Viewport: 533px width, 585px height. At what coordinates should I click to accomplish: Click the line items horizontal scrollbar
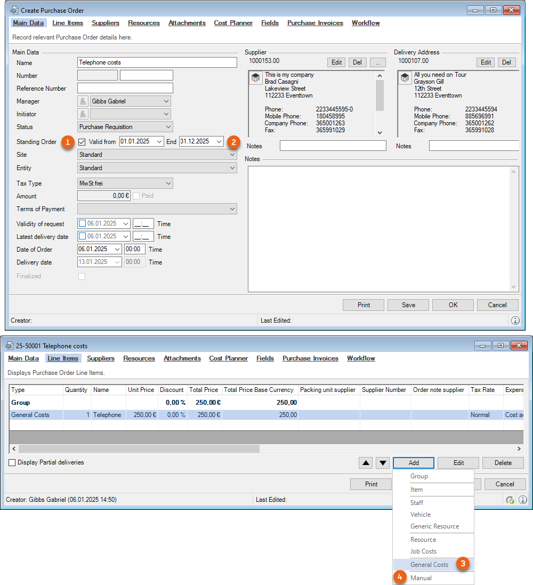139,449
